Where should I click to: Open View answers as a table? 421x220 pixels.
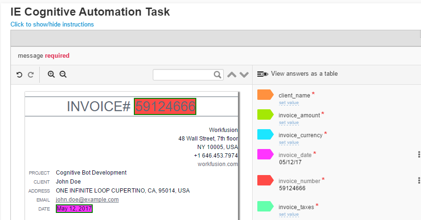coord(304,74)
